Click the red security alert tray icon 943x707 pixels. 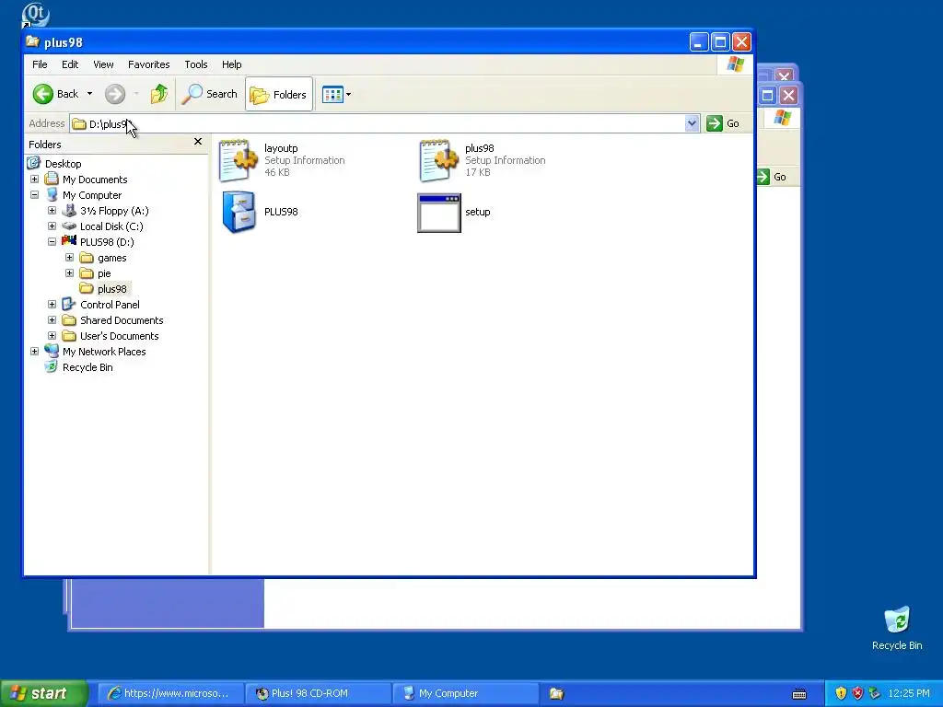(x=857, y=693)
